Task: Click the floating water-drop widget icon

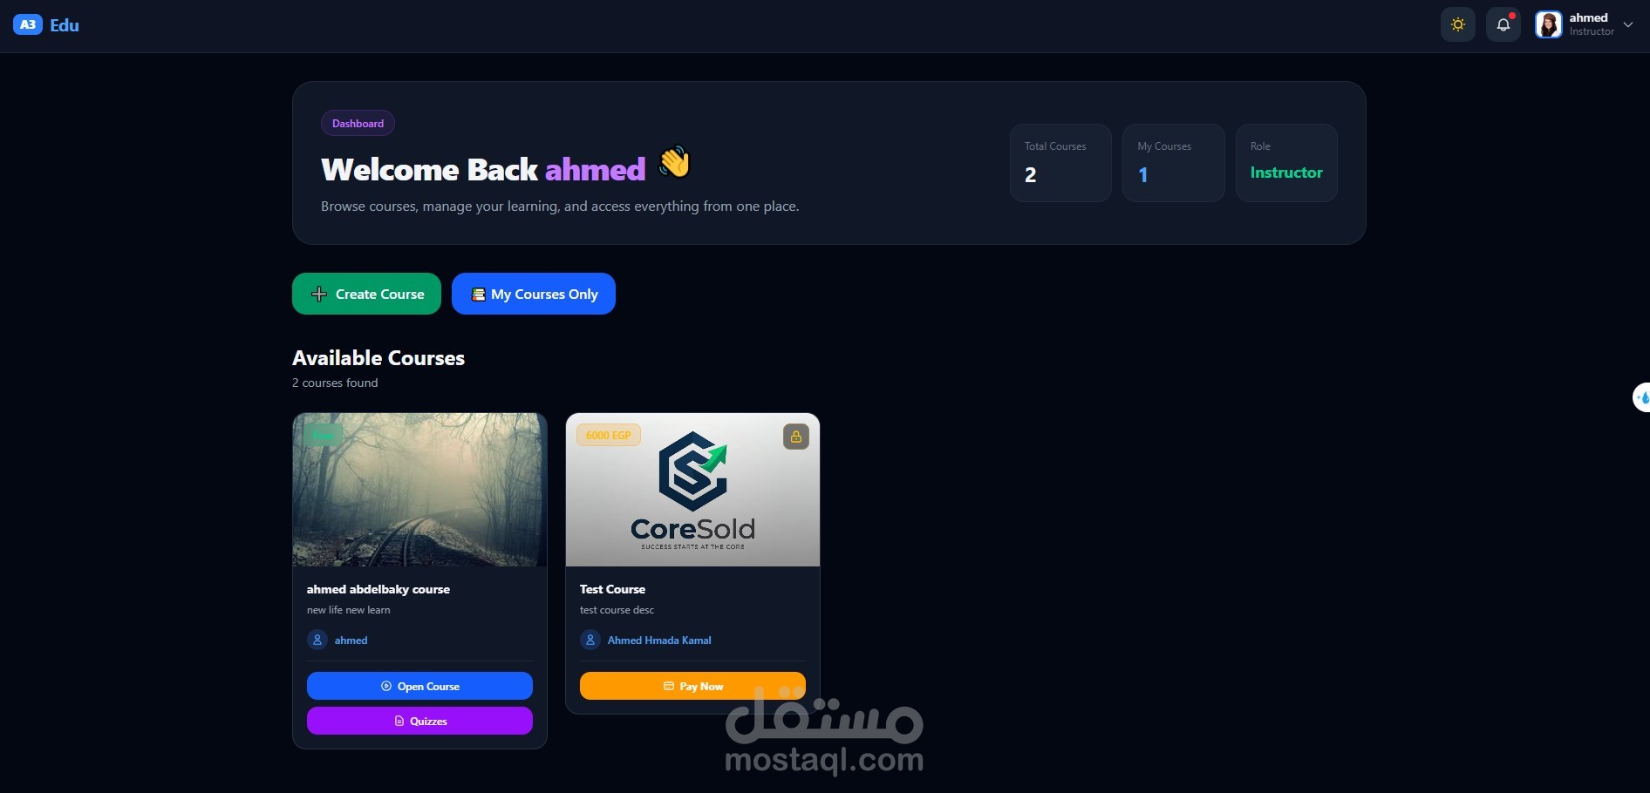Action: [1642, 397]
